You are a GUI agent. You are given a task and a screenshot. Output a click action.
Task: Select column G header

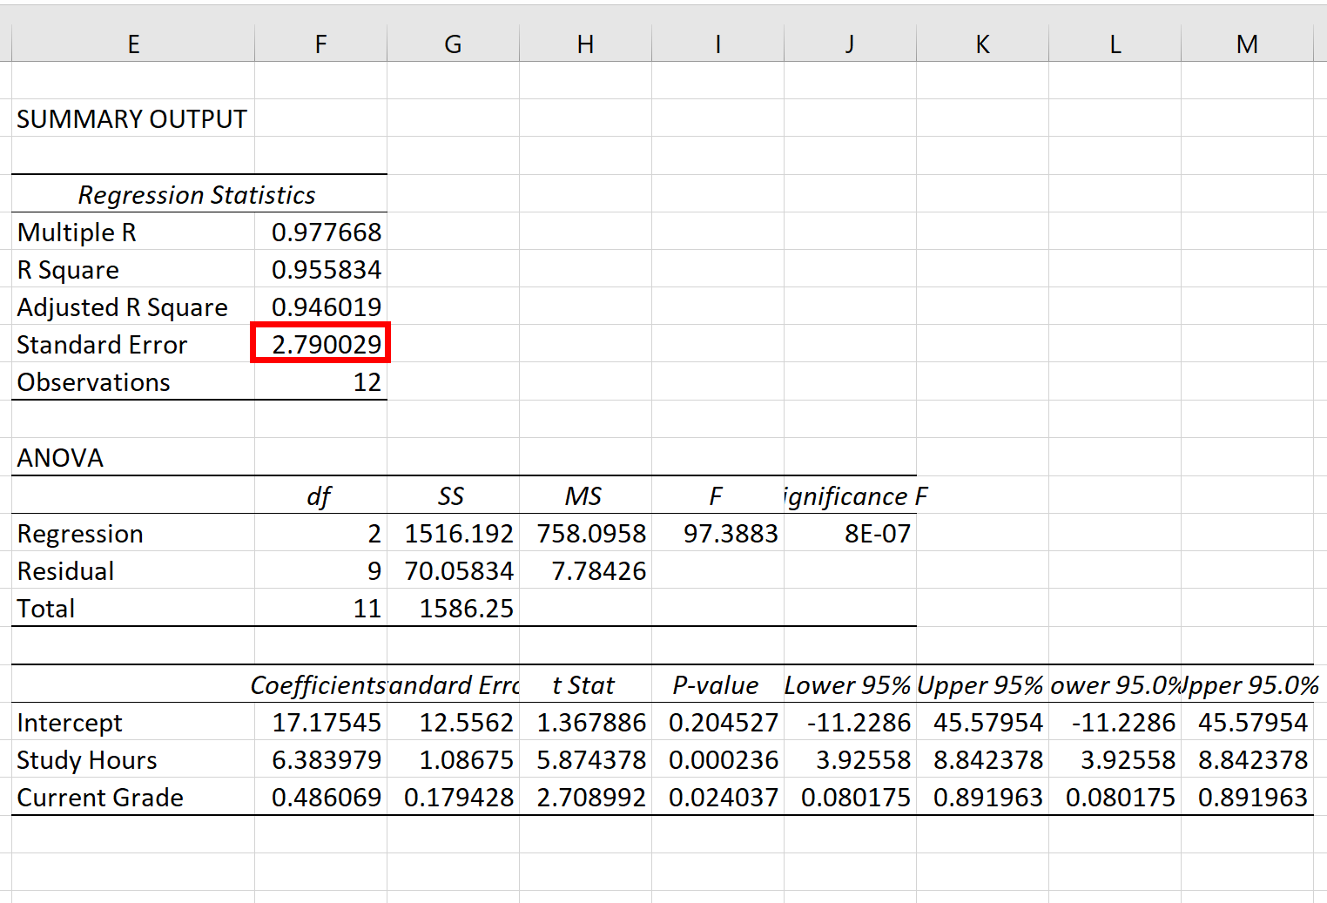click(x=453, y=44)
